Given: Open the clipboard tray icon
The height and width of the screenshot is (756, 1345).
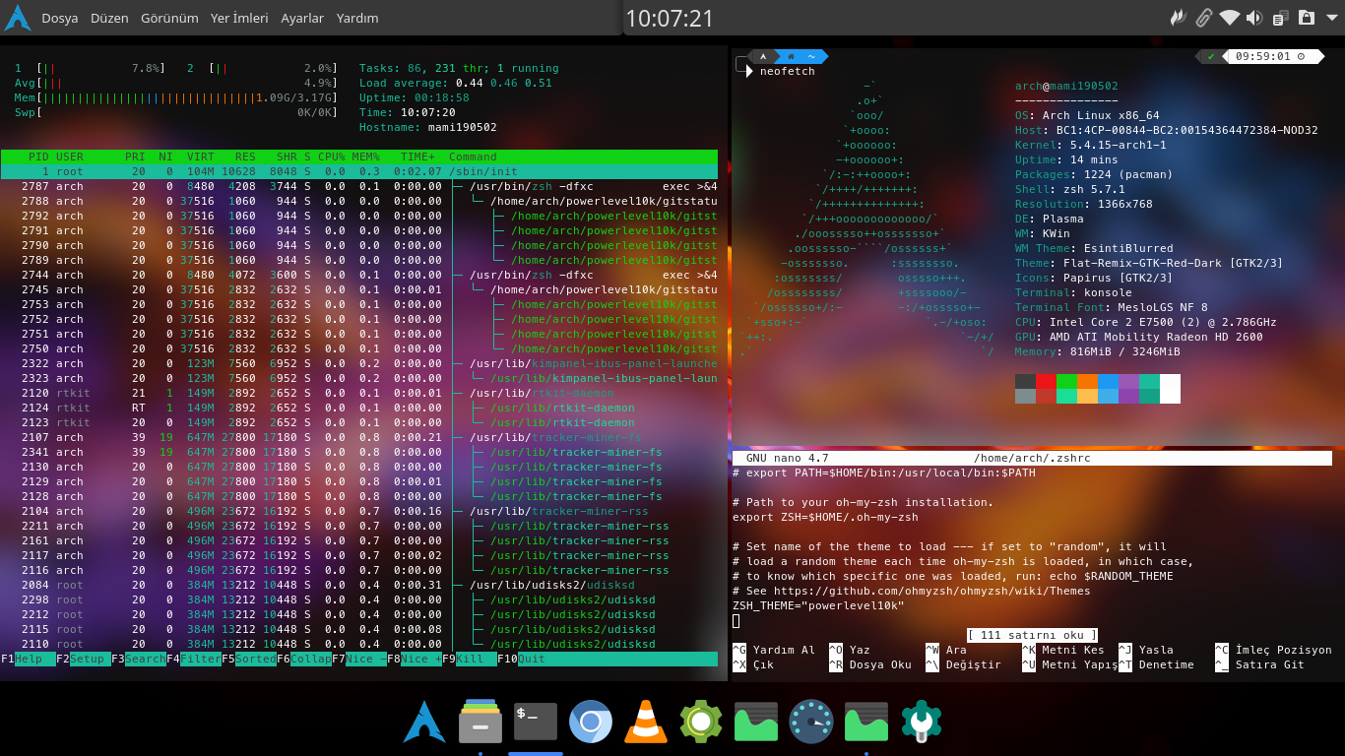Looking at the screenshot, I should [x=1280, y=18].
